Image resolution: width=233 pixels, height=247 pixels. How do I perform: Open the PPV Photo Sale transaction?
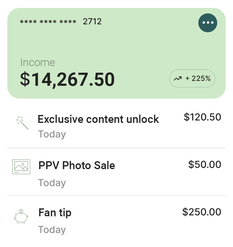tap(77, 165)
